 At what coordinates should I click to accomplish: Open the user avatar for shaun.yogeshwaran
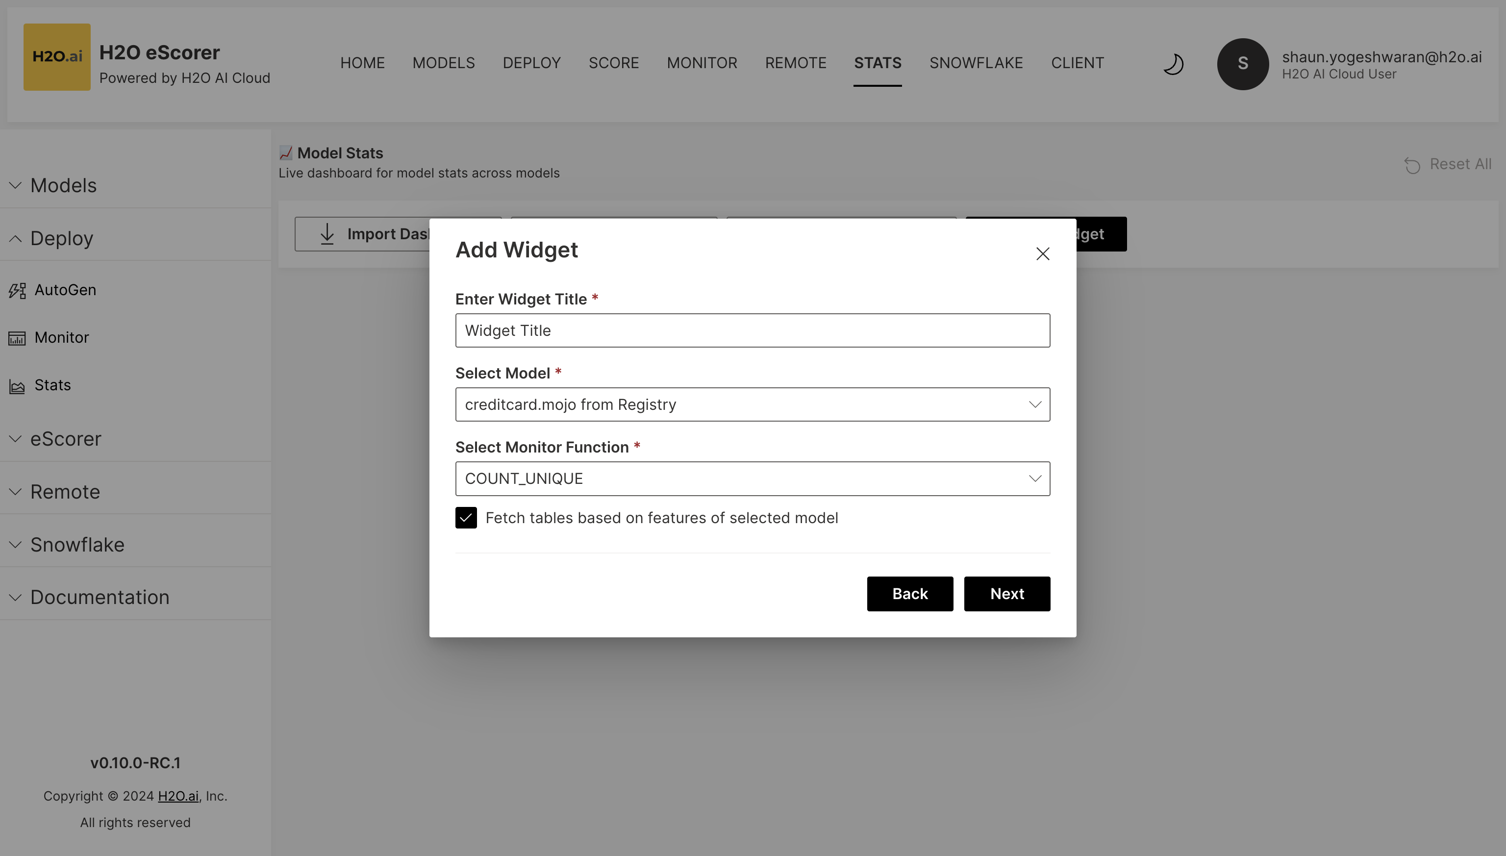pos(1242,64)
